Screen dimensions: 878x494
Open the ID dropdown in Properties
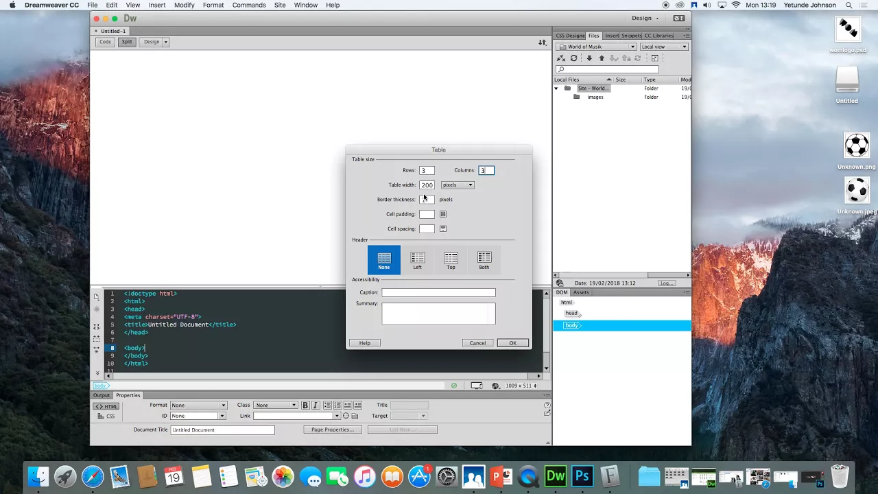tap(198, 416)
